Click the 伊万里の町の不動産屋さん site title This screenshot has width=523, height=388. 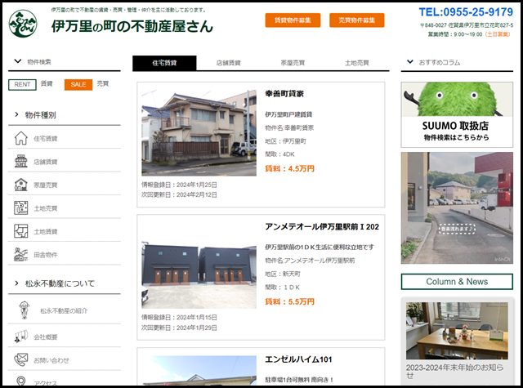(x=132, y=26)
